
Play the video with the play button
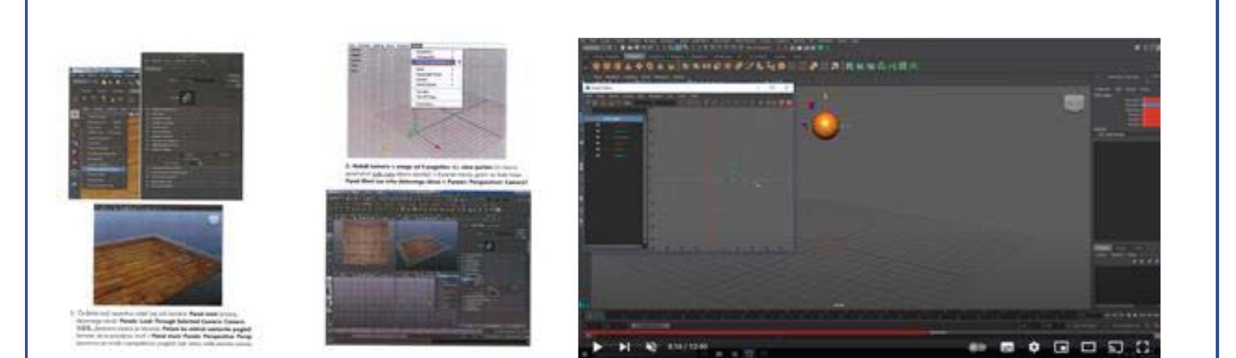597,347
